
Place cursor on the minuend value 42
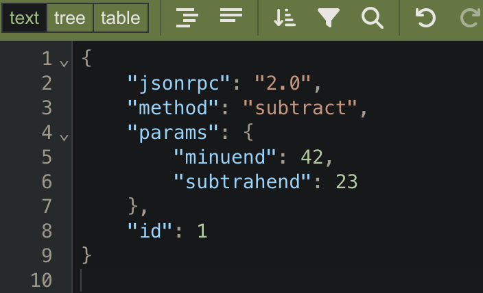click(312, 157)
